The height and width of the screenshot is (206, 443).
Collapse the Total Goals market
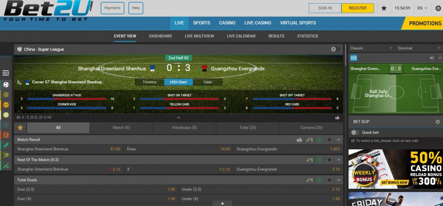tap(339, 180)
